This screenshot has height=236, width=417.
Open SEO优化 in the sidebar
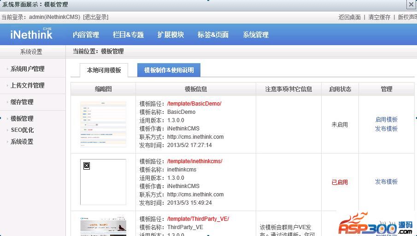(22, 130)
